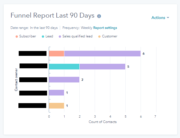Toggle the Subscriber legend series
Screen dimensions: 180x138
pos(27,36)
